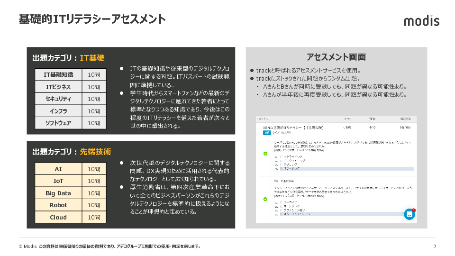Tick the アーカイブ answer checkbox

click(x=282, y=202)
